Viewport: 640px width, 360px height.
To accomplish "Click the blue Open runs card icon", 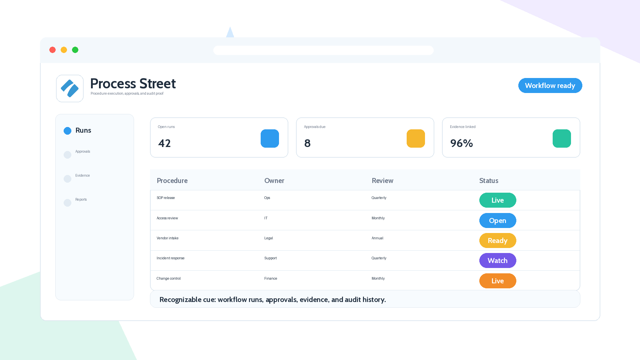I will (270, 138).
